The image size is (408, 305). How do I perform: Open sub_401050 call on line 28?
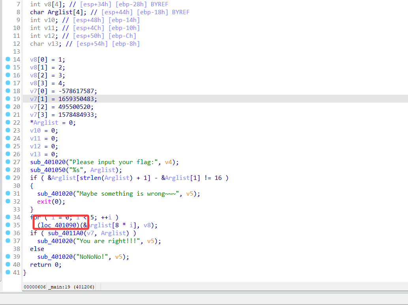[x=48, y=170]
